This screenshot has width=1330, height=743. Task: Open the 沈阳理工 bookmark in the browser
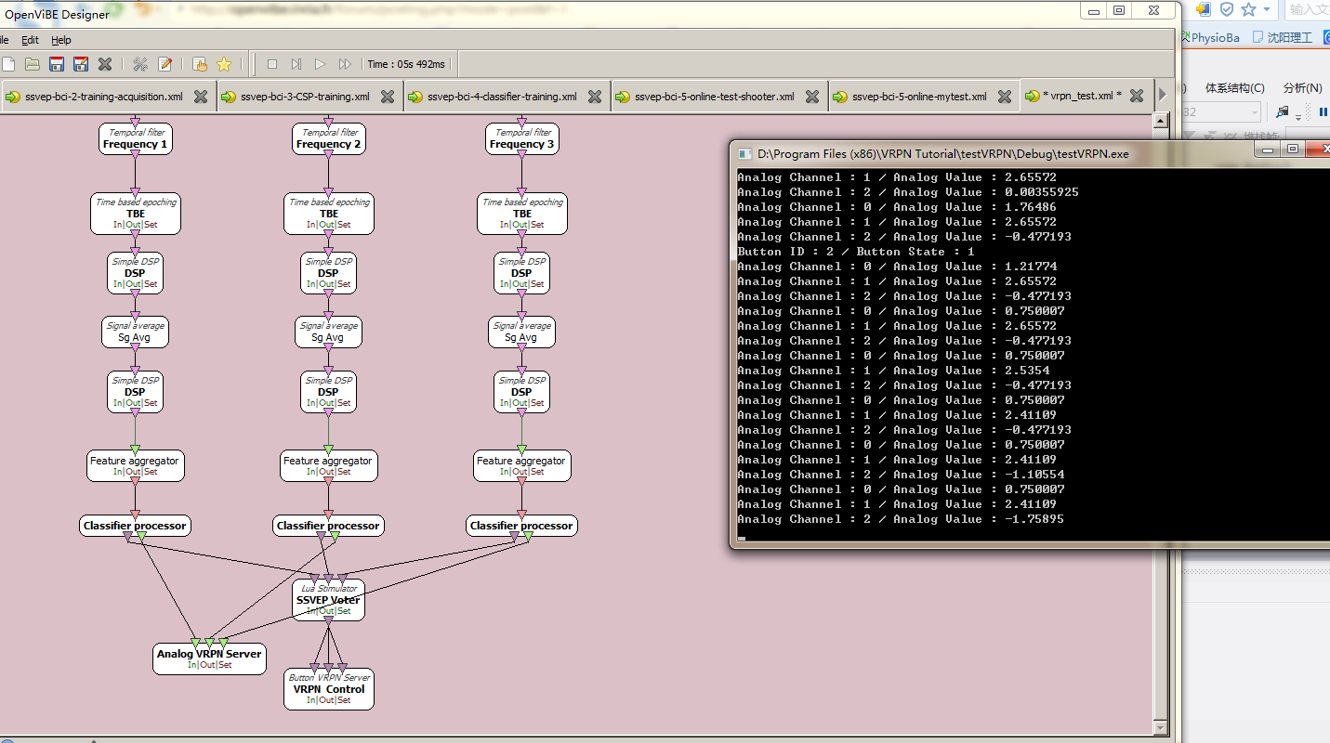[x=1282, y=37]
